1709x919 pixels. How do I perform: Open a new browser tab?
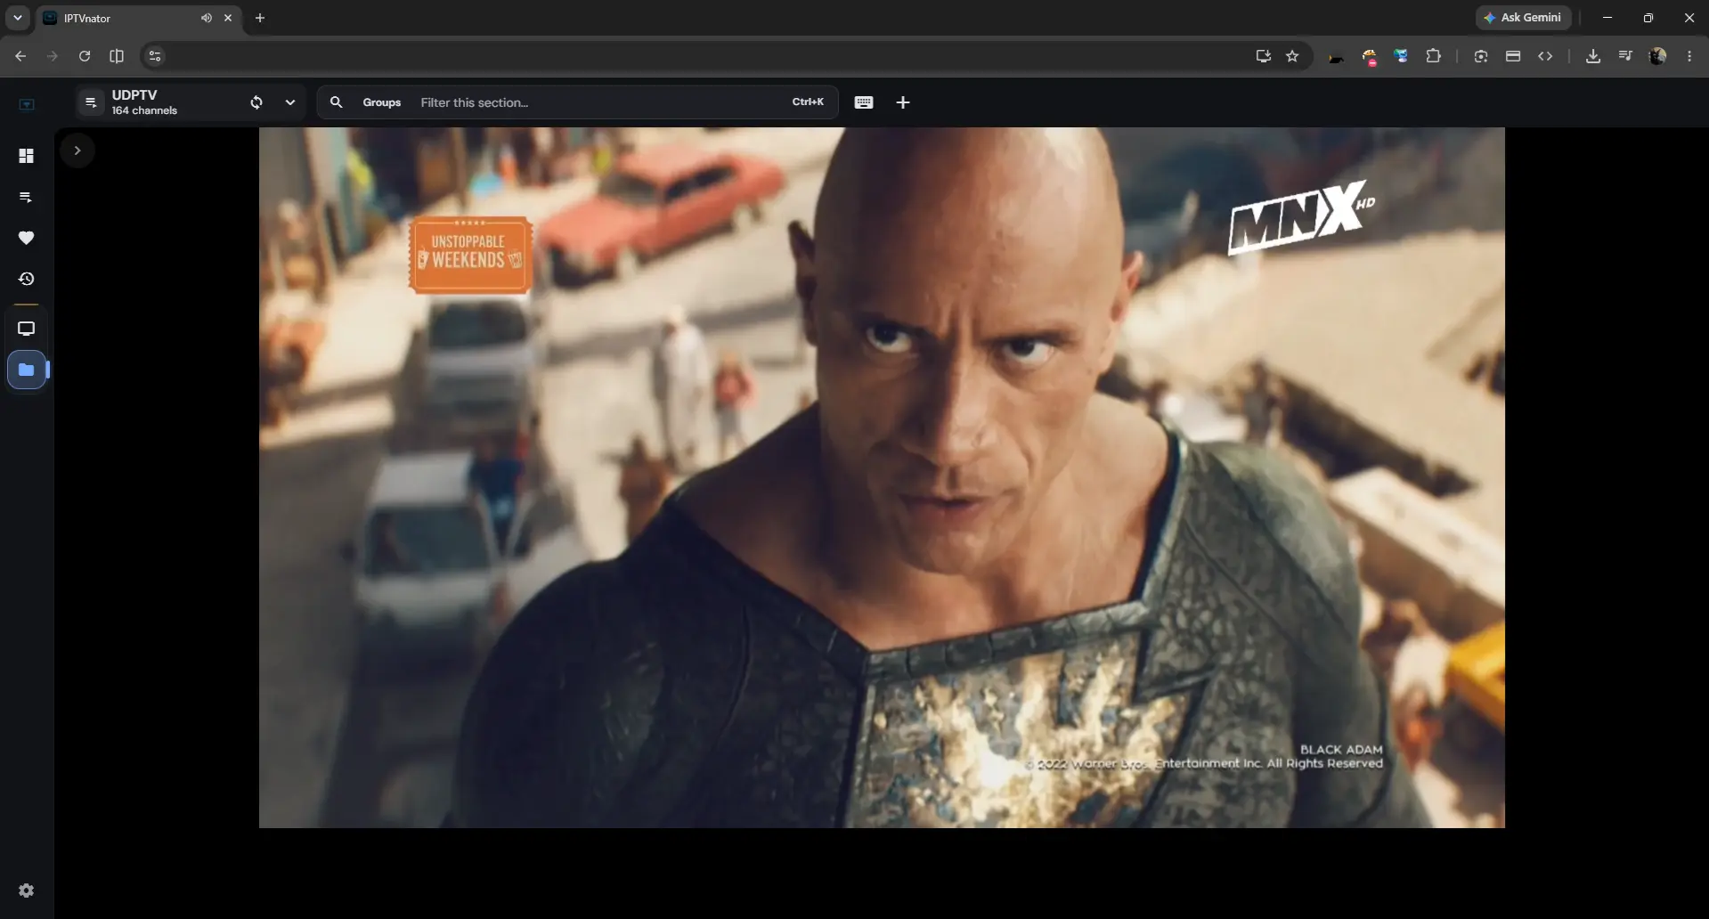tap(260, 18)
